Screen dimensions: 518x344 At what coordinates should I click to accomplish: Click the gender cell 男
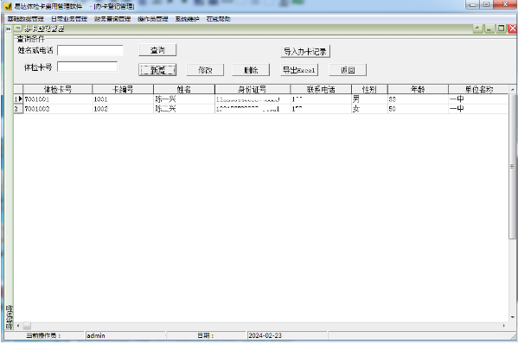pyautogui.click(x=369, y=99)
